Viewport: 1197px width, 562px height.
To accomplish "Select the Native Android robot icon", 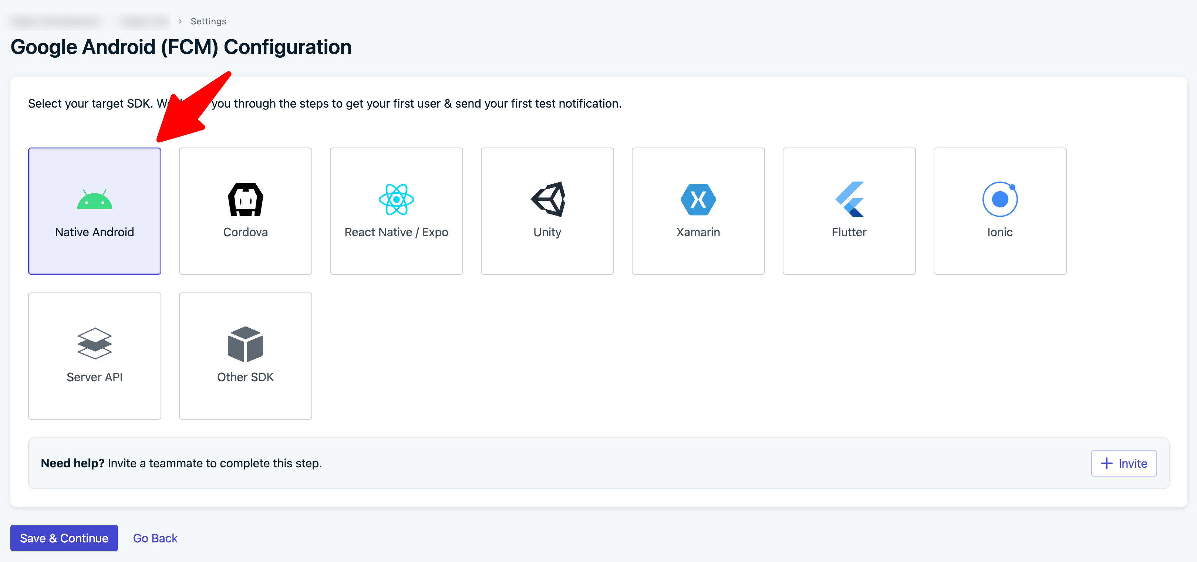I will [x=94, y=200].
